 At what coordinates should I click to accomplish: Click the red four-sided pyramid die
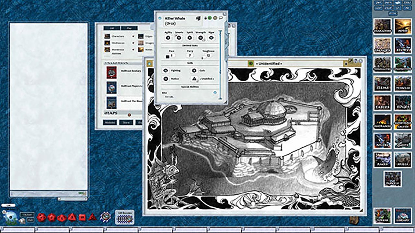tap(92, 217)
